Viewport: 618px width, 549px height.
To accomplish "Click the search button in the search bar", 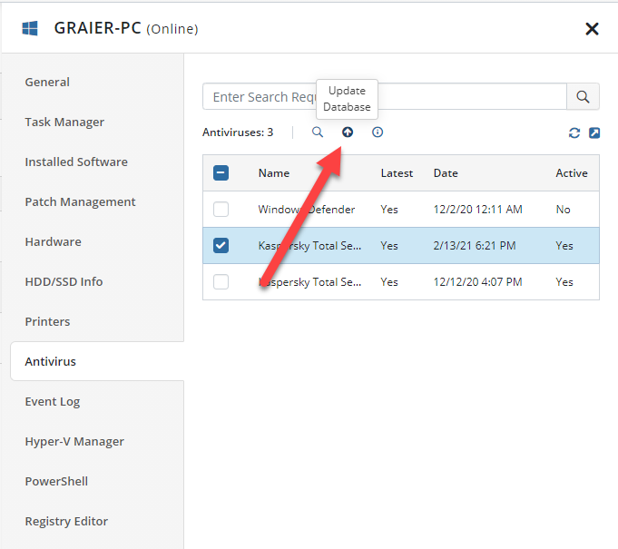I will [x=583, y=96].
